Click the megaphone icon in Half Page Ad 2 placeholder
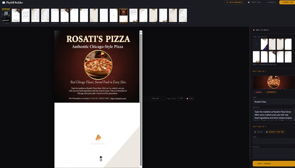Viewport: 295px width, 168px height. 98,137
